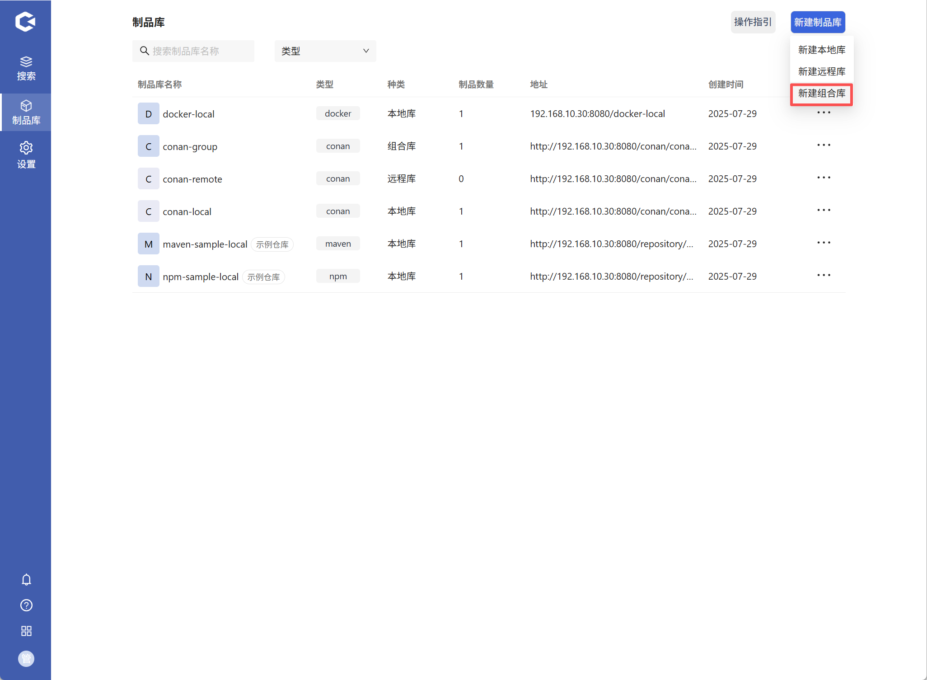Select 新建本地库 from the menu
Screen dimensions: 927x680
(821, 50)
